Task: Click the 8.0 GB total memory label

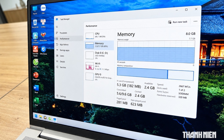Action: click(x=191, y=34)
